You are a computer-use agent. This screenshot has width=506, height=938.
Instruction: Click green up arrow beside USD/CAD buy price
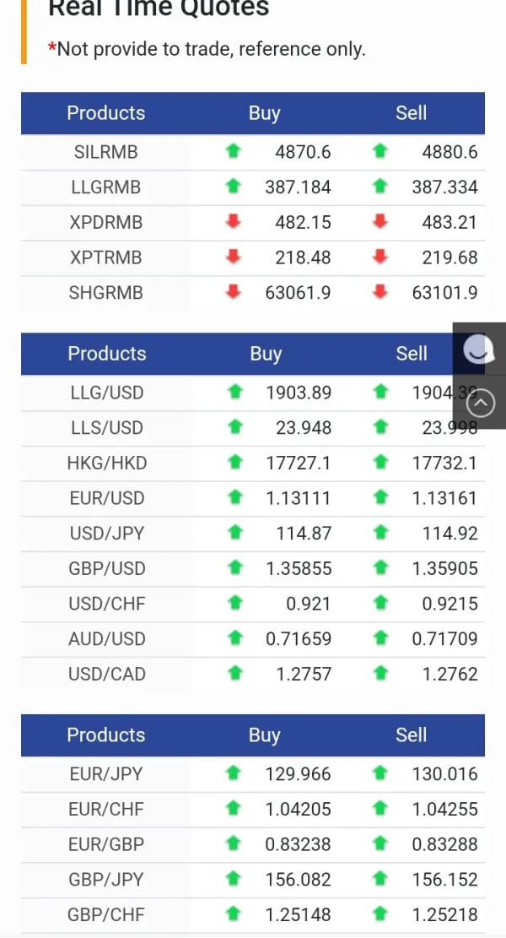coord(234,674)
